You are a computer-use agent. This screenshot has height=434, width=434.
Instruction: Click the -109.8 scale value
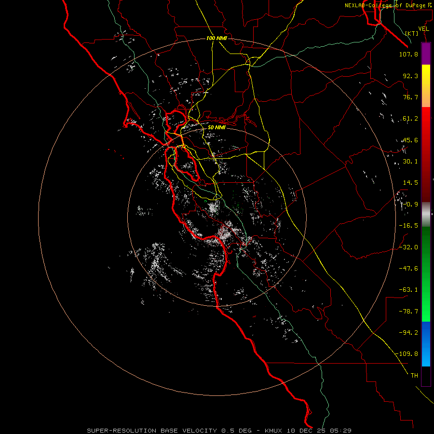[x=407, y=354]
